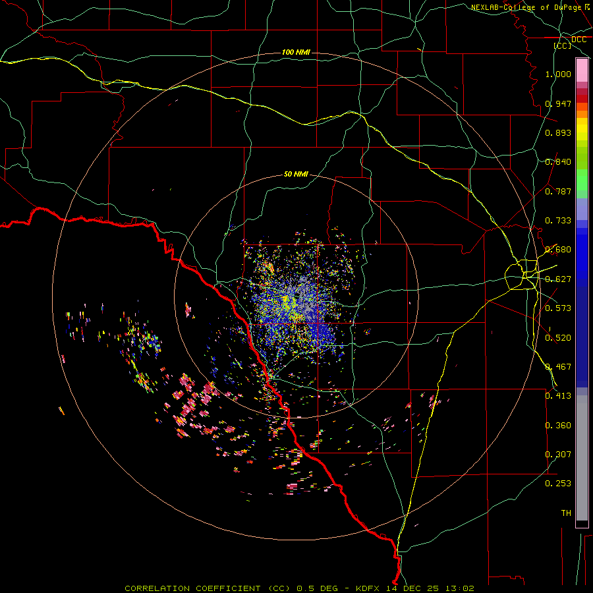Image resolution: width=593 pixels, height=593 pixels.
Task: Select the 0.520 scale value
Action: coord(558,338)
